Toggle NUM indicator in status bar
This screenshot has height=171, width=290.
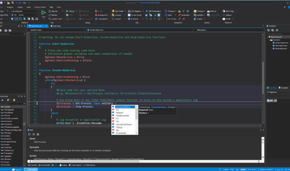click(x=243, y=170)
